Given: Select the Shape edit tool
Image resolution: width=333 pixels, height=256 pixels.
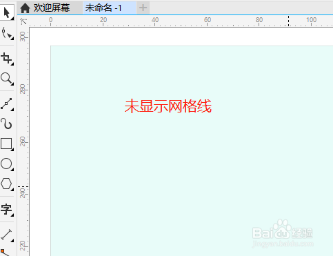Looking at the screenshot, I should coord(7,34).
